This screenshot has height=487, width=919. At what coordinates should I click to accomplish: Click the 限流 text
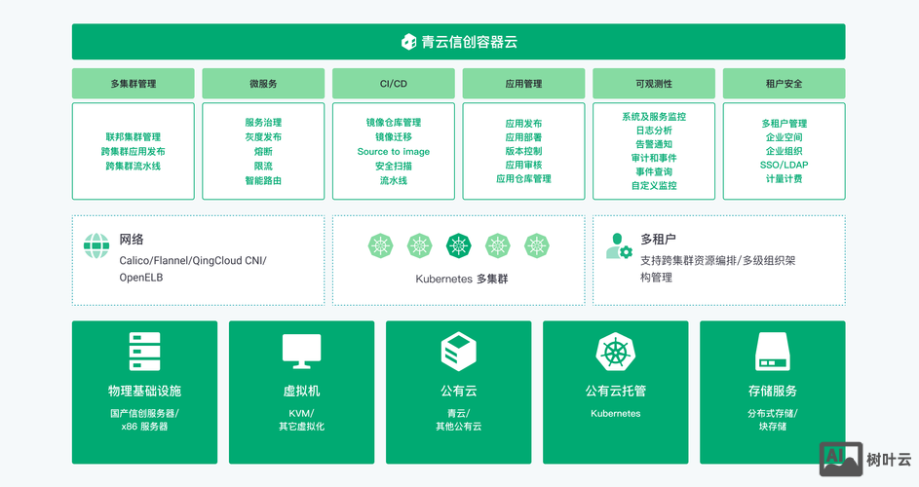click(263, 166)
